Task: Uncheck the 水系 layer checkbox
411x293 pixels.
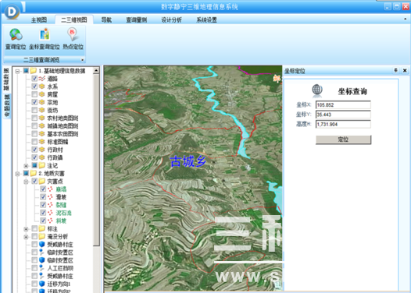Action: [x=34, y=86]
